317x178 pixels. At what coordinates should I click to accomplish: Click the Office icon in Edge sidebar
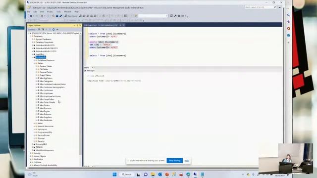(288, 29)
